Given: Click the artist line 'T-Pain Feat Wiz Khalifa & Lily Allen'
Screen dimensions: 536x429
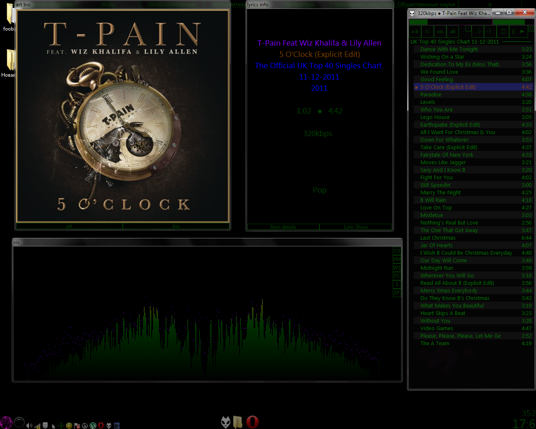Looking at the screenshot, I should pyautogui.click(x=320, y=43).
